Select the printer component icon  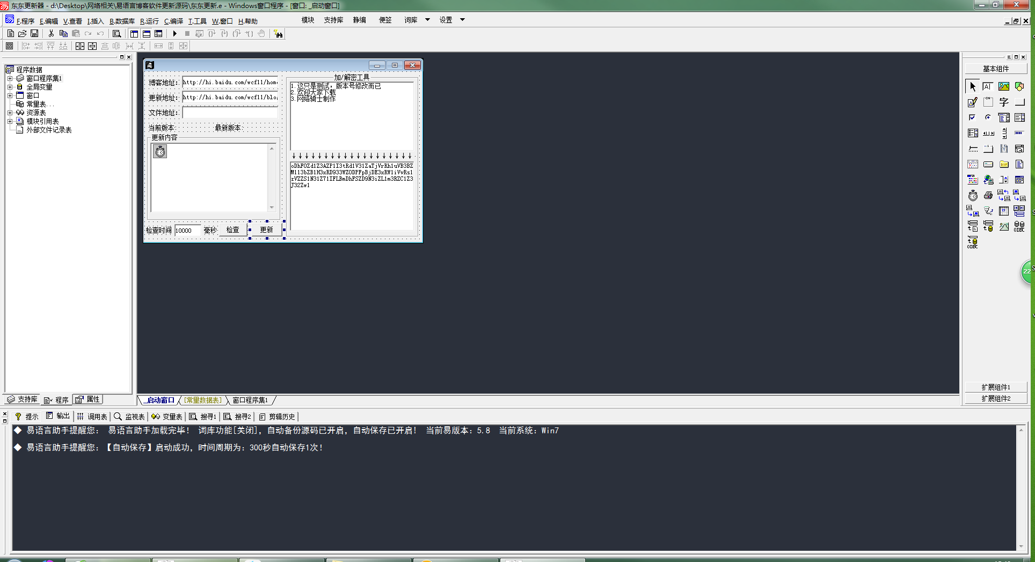click(x=988, y=195)
